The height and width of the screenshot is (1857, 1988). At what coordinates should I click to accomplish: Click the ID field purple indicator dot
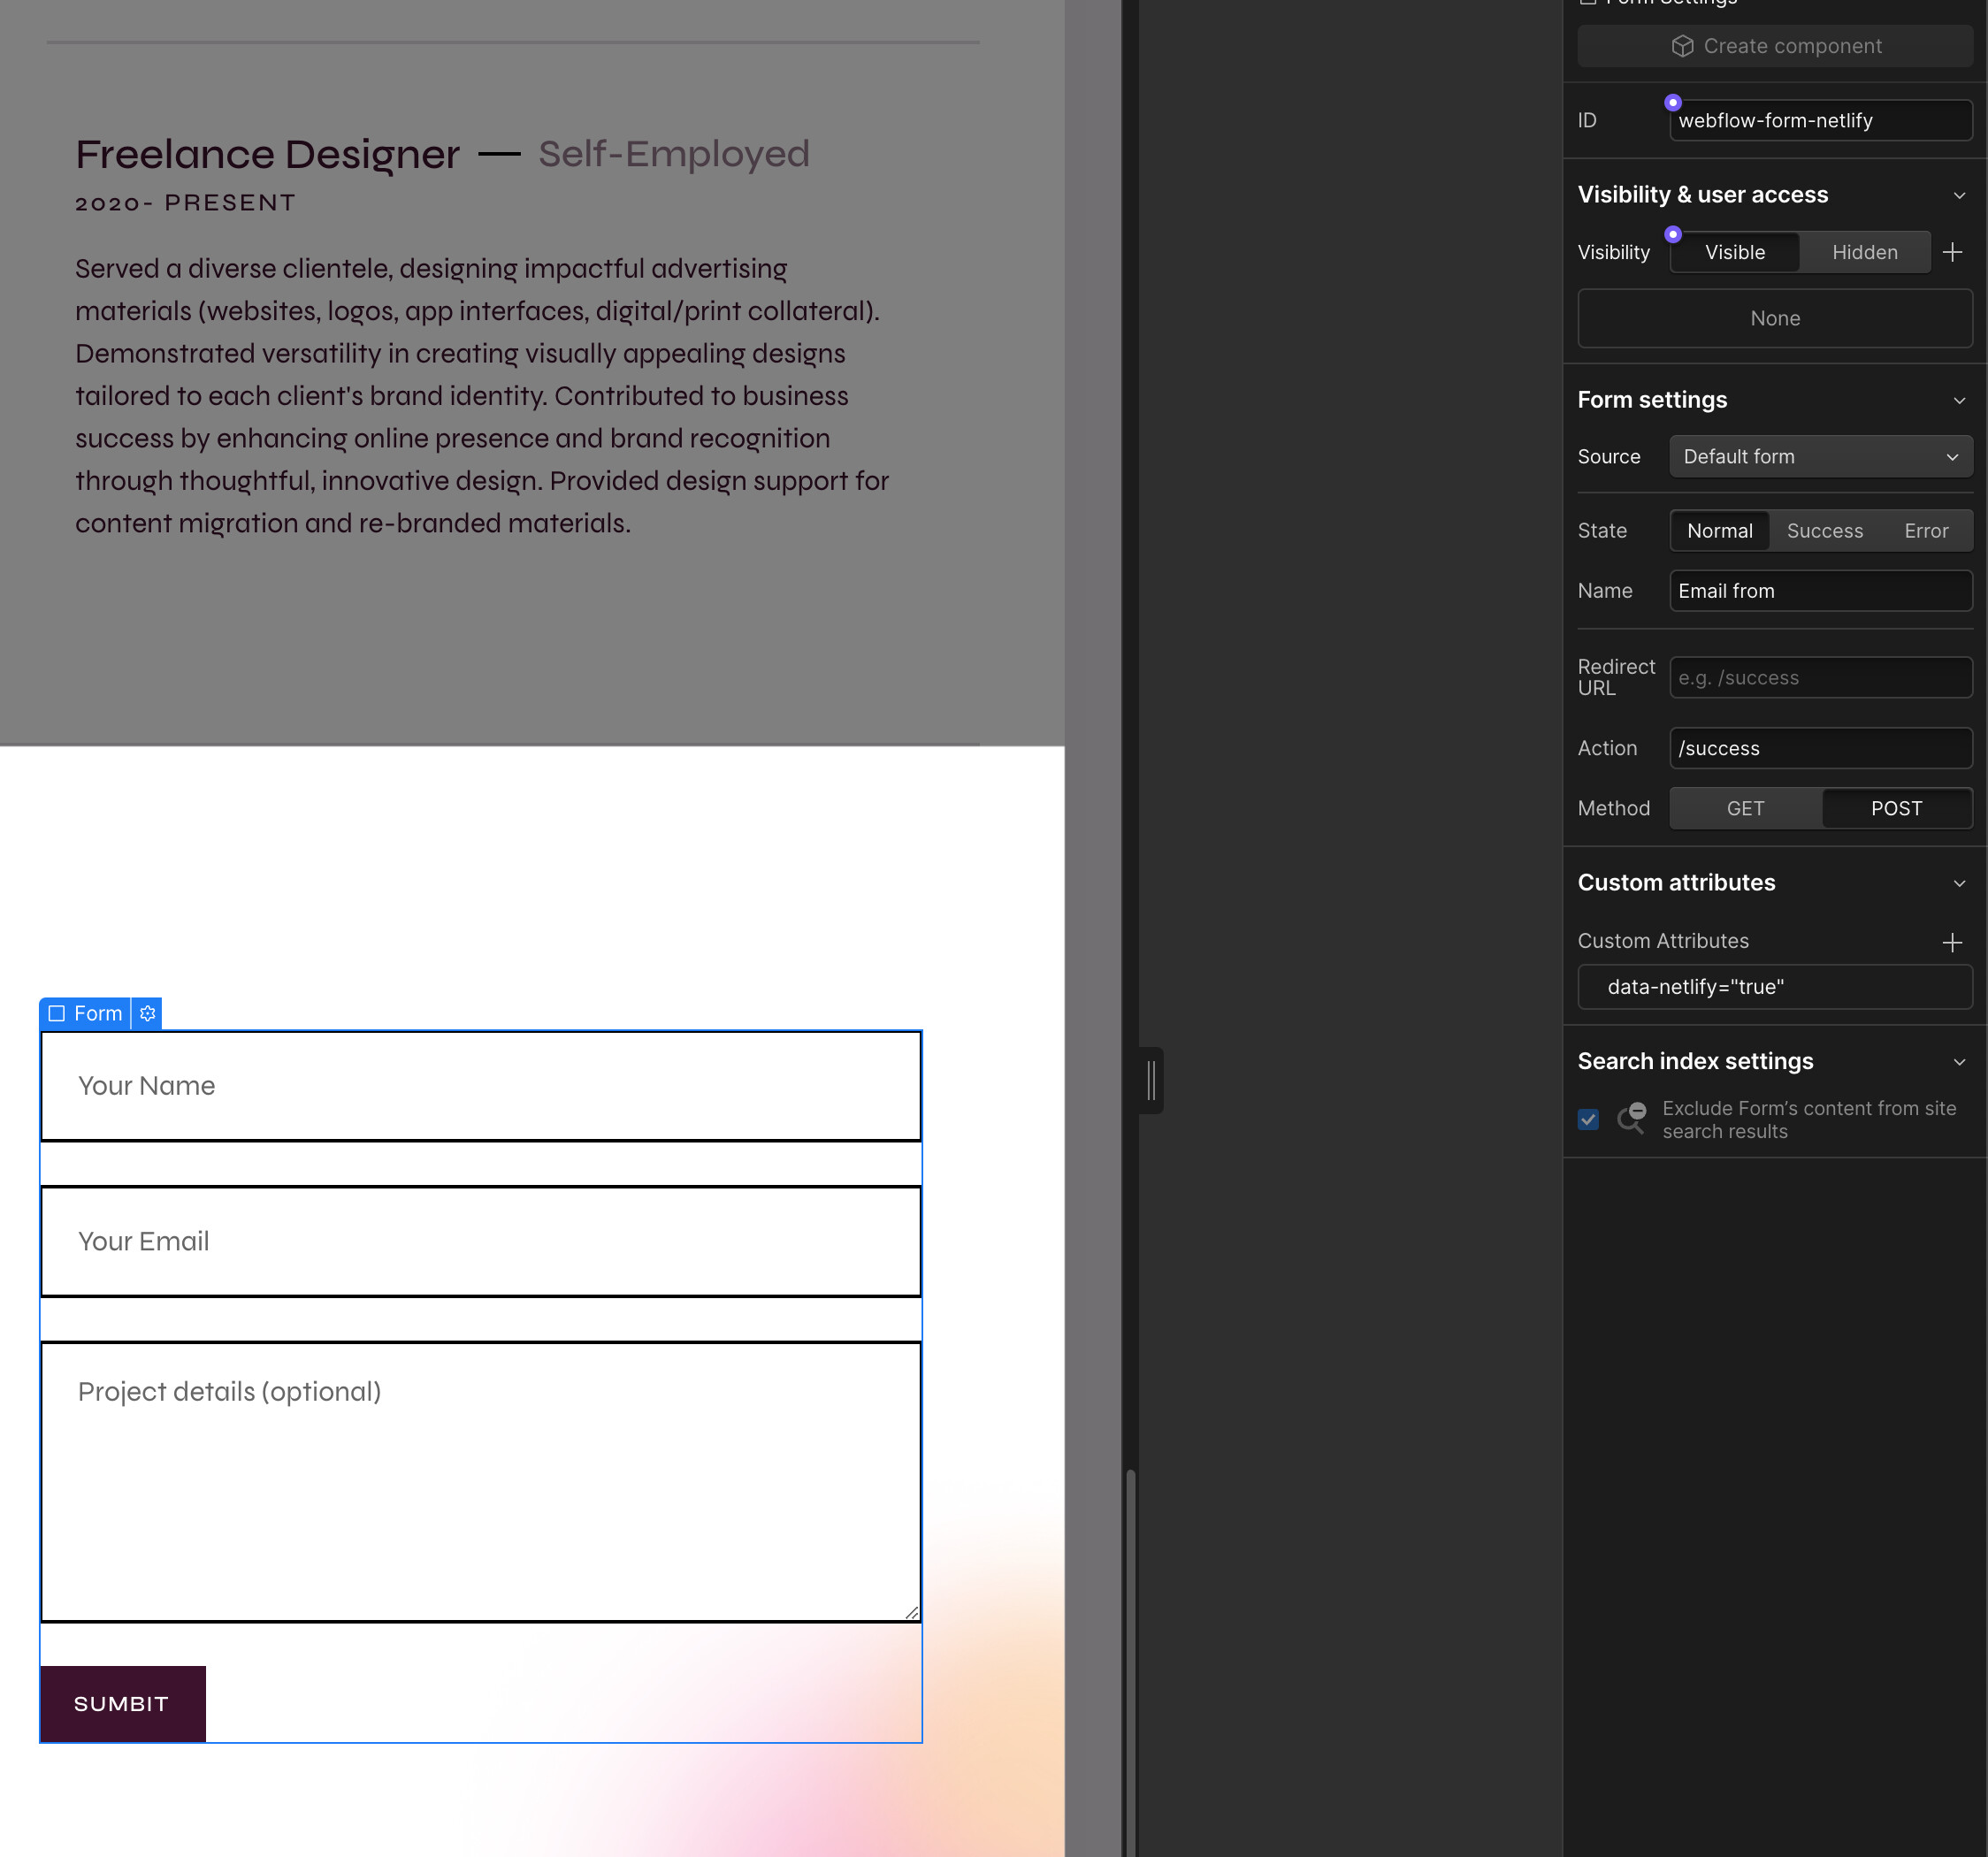tap(1672, 102)
